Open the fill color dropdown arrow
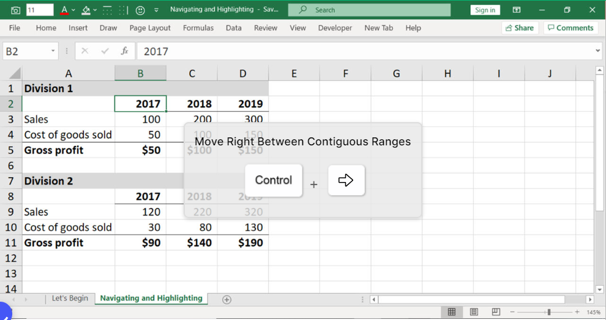This screenshot has height=320, width=606. click(x=95, y=10)
